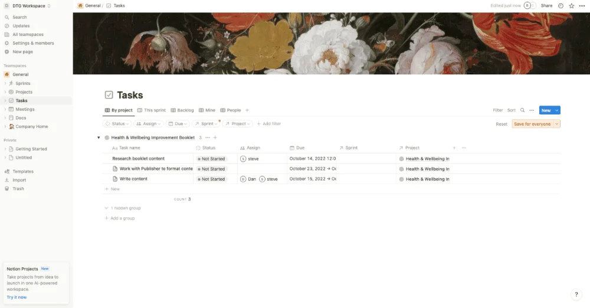Click the floral cover image
The image size is (590, 308).
[x=331, y=43]
